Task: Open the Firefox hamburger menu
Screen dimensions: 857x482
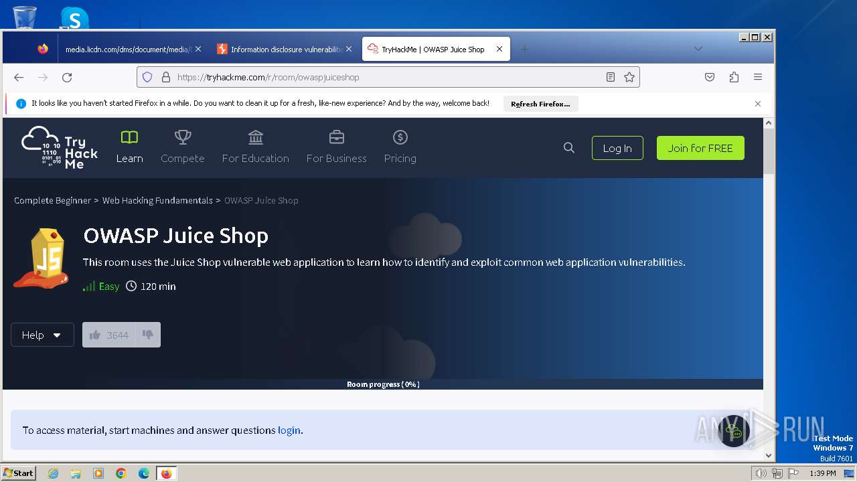Action: (x=758, y=77)
